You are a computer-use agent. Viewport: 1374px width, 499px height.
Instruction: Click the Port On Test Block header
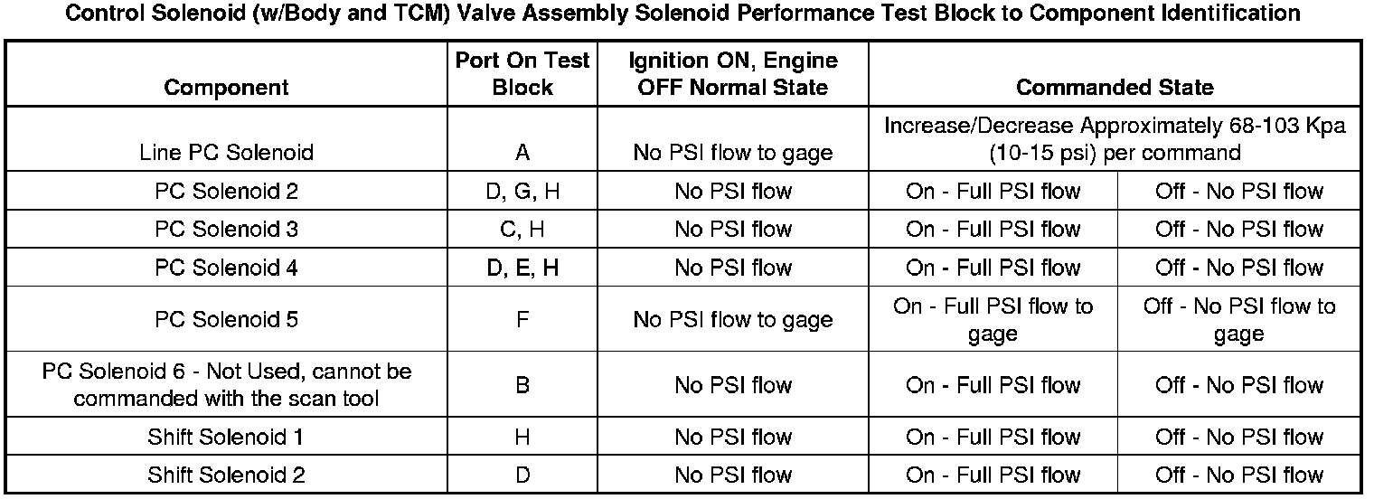point(522,74)
